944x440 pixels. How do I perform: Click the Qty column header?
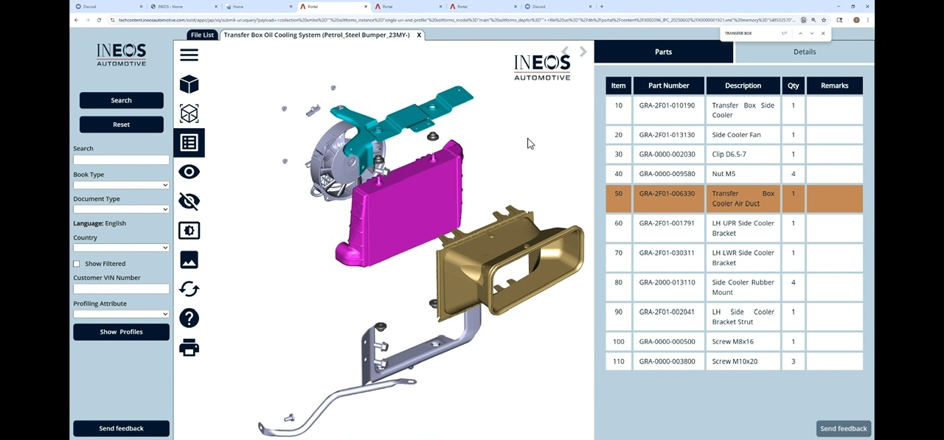(793, 85)
